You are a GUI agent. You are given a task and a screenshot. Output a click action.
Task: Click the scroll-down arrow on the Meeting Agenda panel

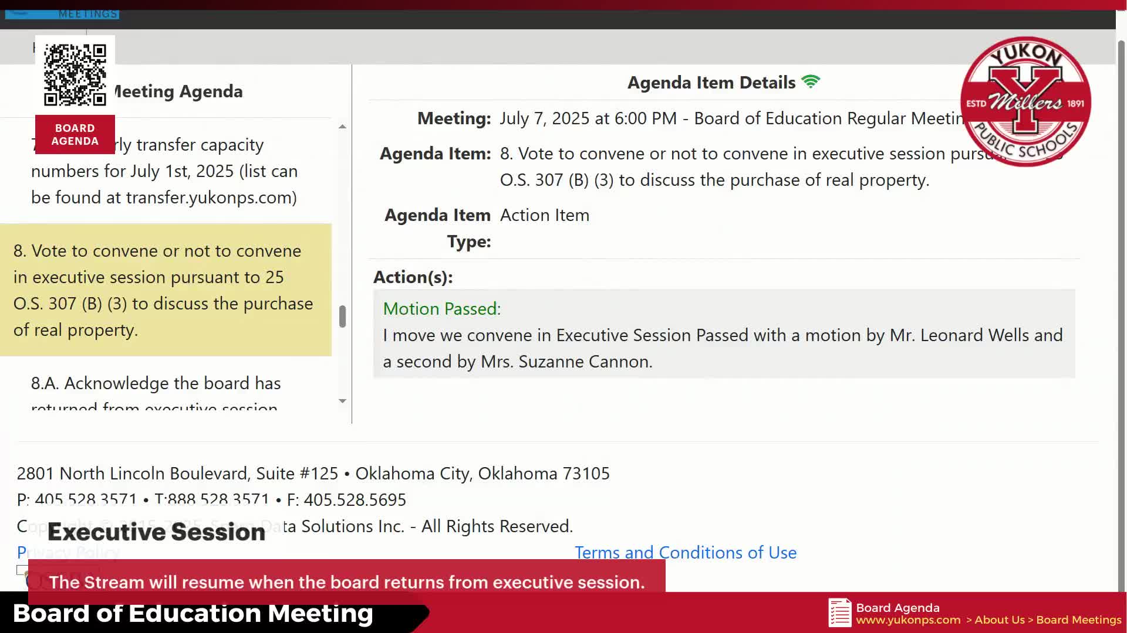(342, 401)
